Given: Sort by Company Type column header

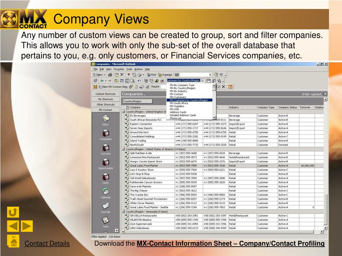Looking at the screenshot, I should (x=267, y=107).
